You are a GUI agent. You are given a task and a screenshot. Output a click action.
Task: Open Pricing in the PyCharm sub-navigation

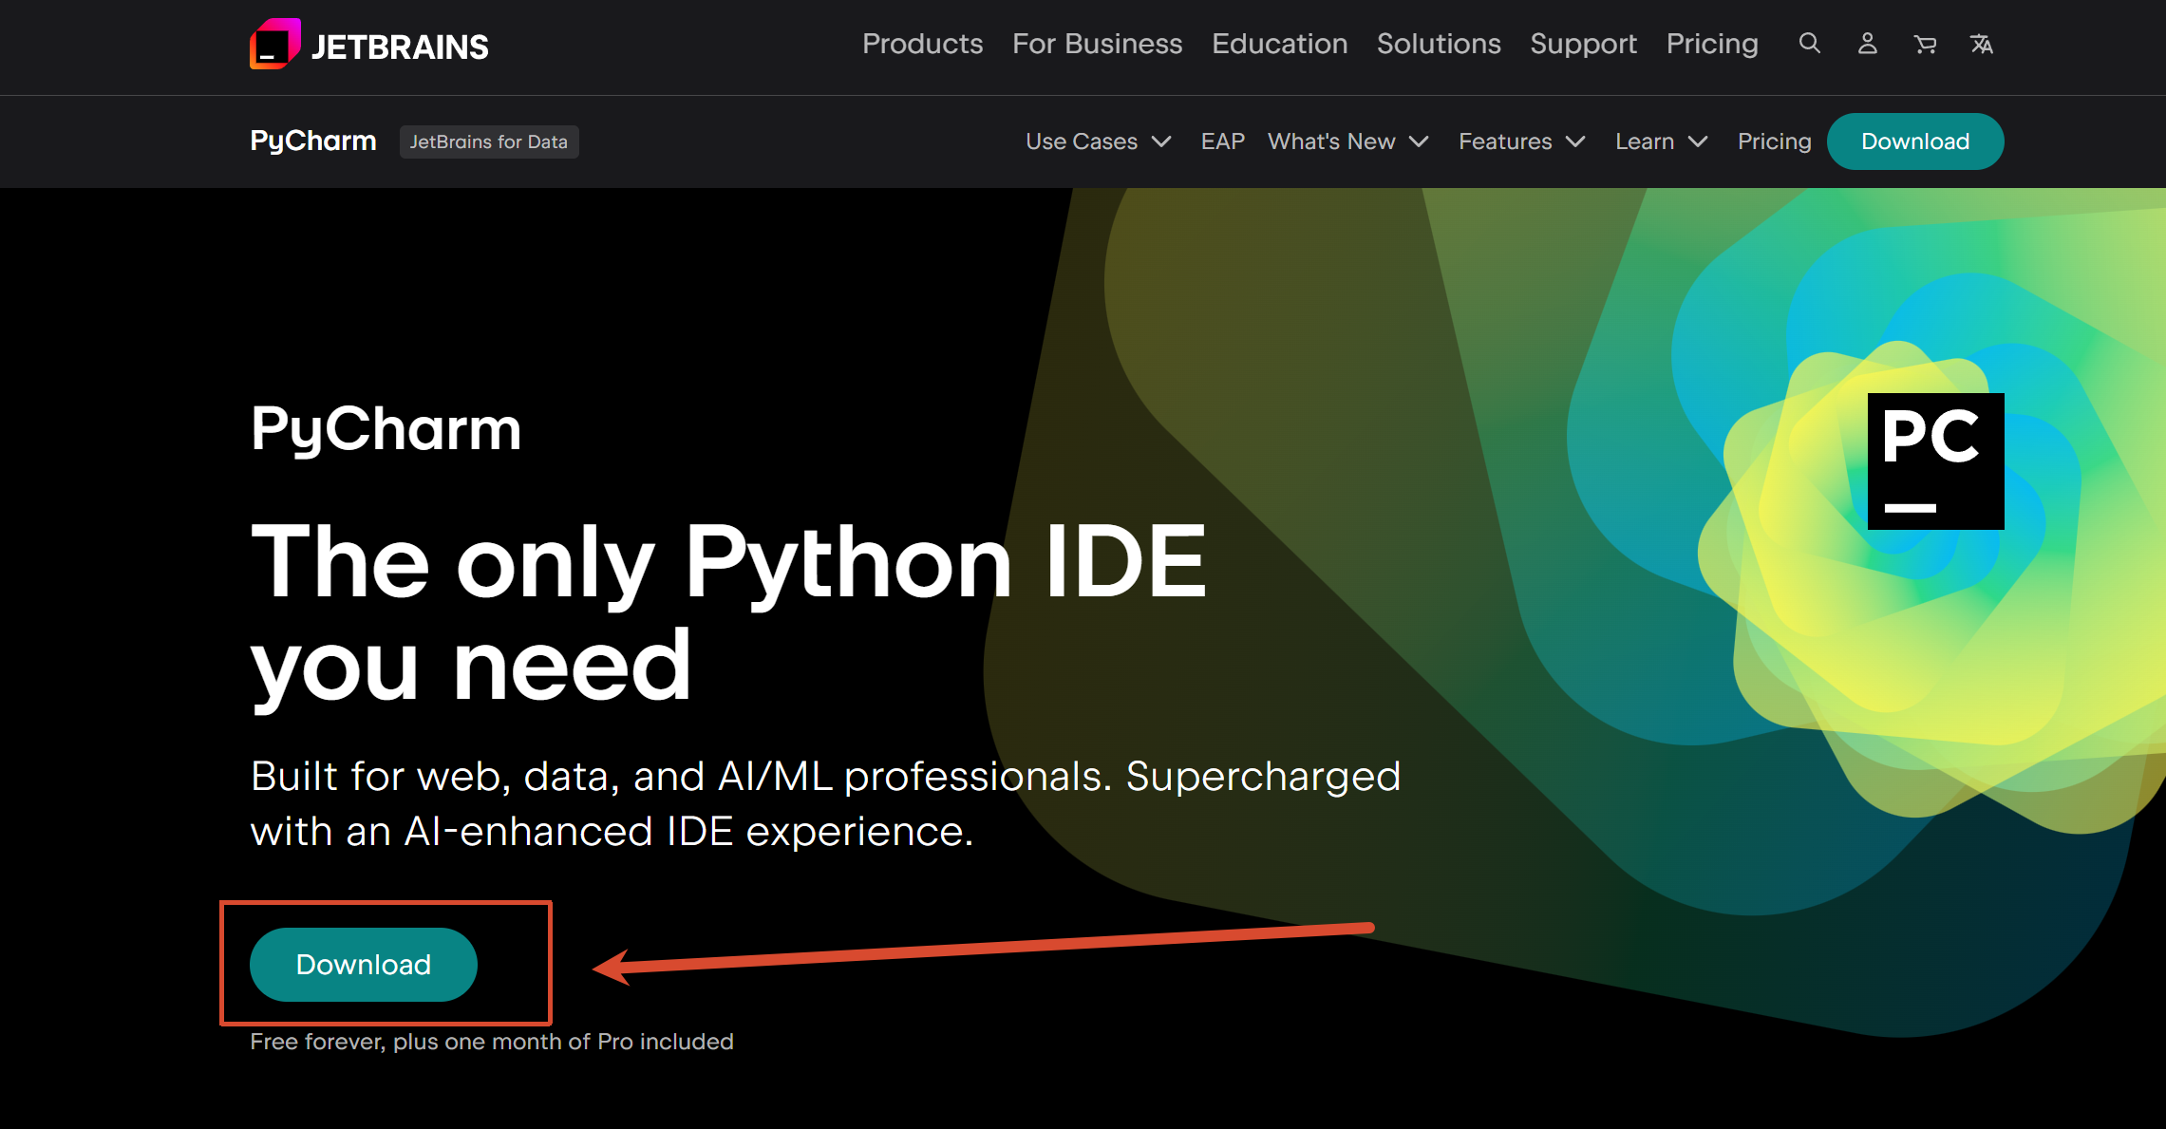1775,141
